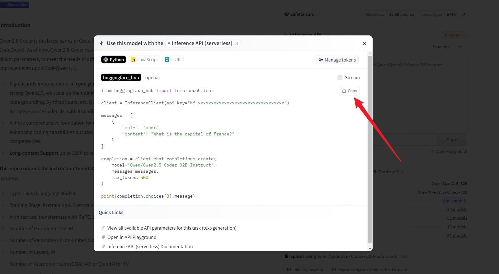The image size is (499, 274).
Task: Open Inference API (serverless) Documentation link
Action: (x=150, y=247)
